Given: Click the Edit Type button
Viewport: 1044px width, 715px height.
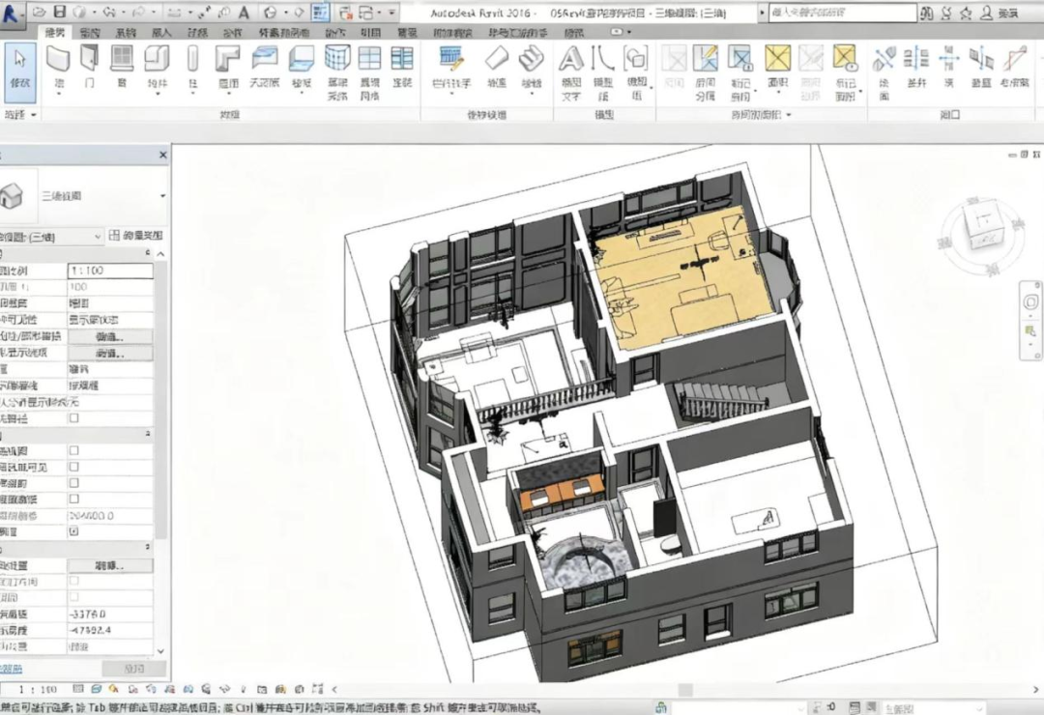Looking at the screenshot, I should [137, 236].
